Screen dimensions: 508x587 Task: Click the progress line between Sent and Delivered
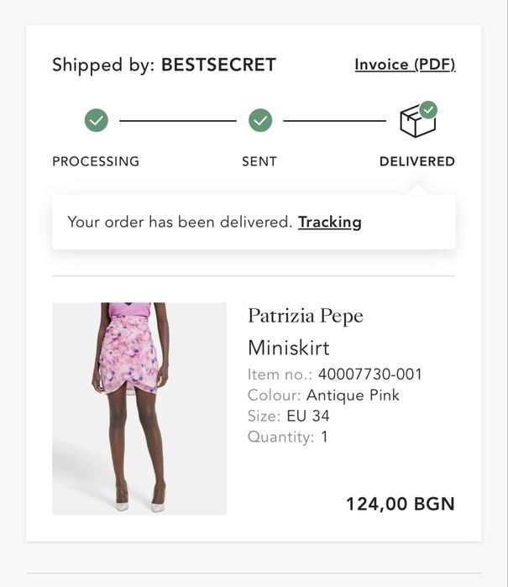pos(335,121)
